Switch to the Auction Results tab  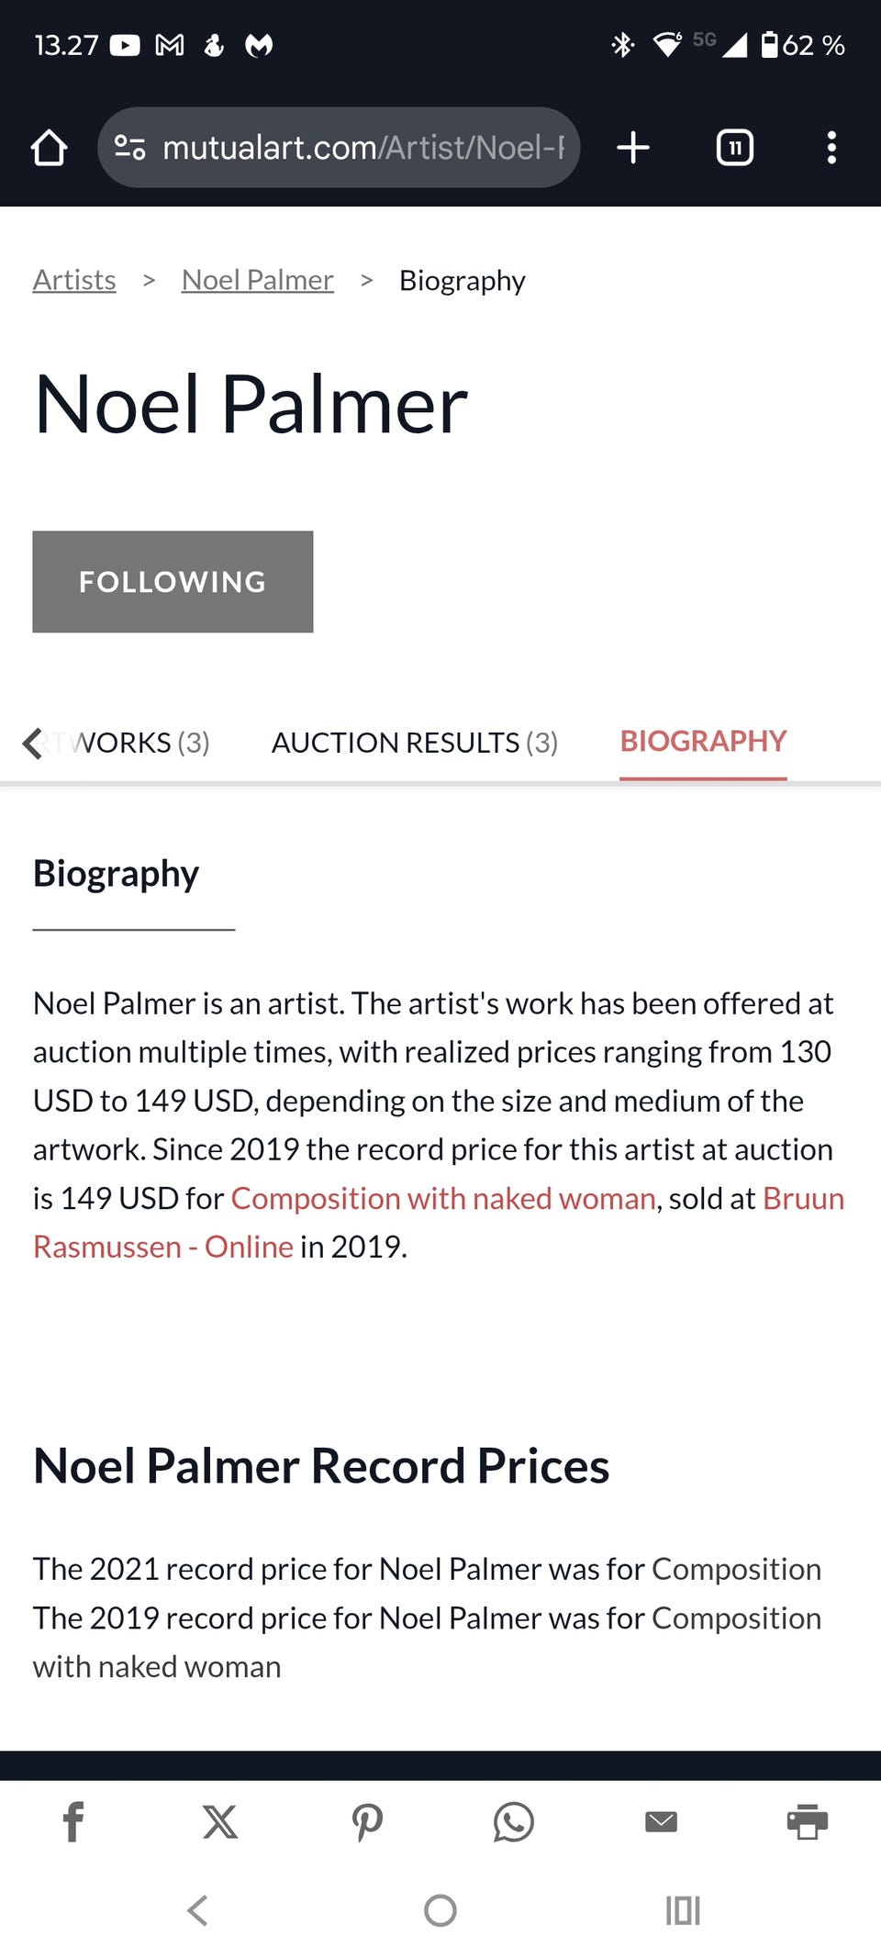coord(414,742)
